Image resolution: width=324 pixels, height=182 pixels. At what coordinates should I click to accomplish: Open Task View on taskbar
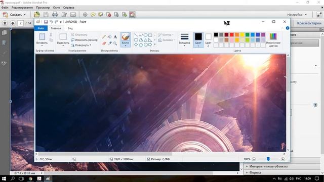click(x=21, y=178)
